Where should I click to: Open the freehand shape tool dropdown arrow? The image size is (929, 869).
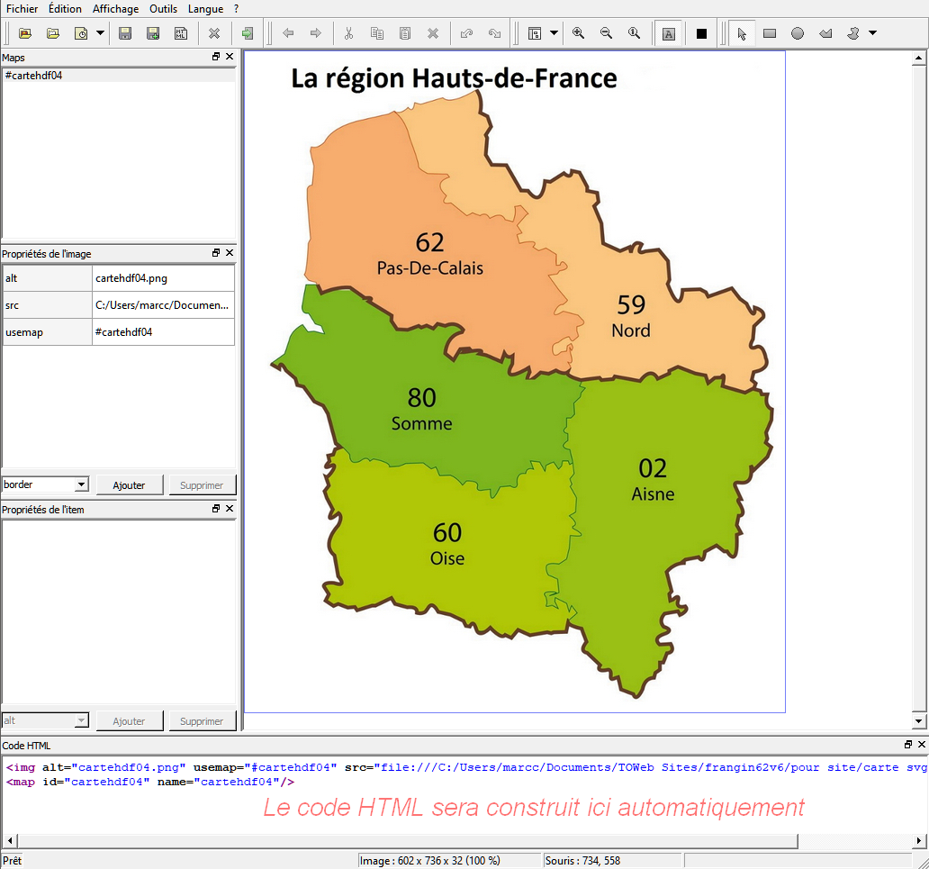[873, 33]
